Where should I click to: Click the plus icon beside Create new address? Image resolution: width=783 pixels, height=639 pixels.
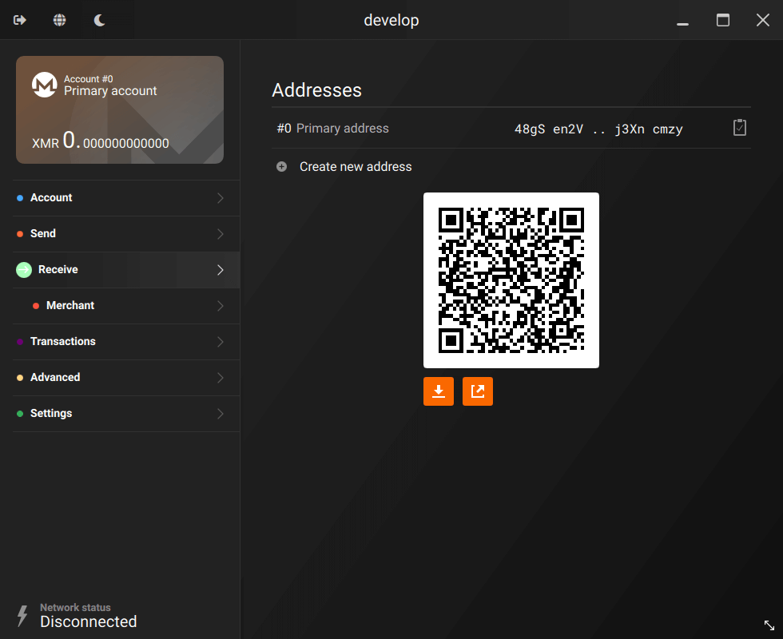281,166
